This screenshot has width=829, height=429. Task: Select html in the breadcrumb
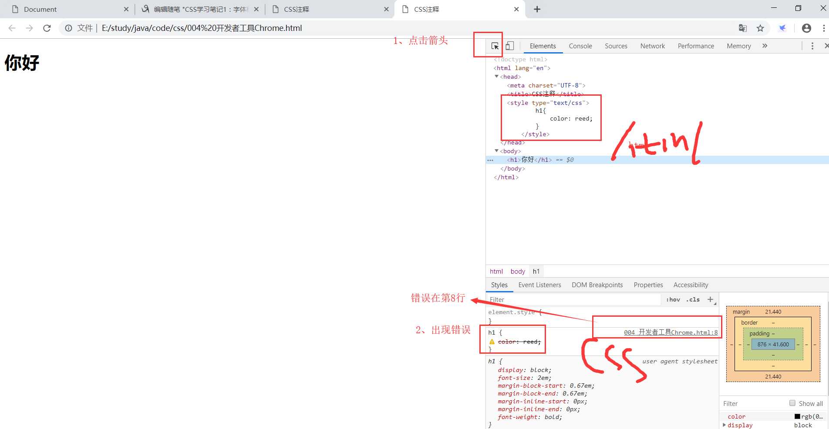(x=496, y=271)
